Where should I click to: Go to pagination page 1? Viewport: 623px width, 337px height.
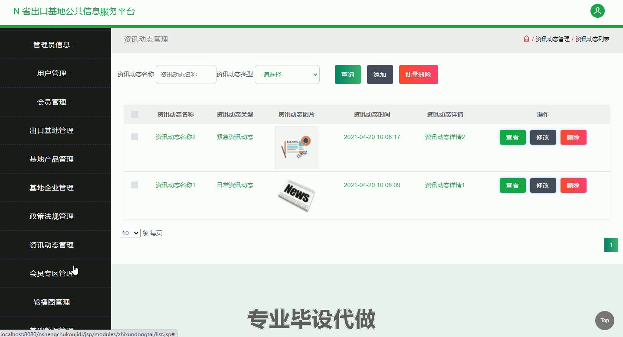611,245
